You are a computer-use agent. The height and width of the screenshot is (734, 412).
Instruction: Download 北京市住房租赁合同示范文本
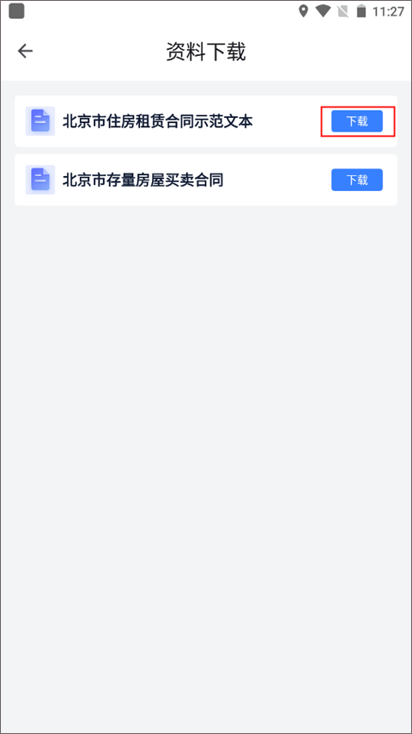tap(357, 121)
